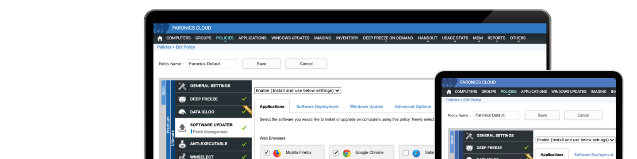Click Cancel button on laptop

click(306, 64)
